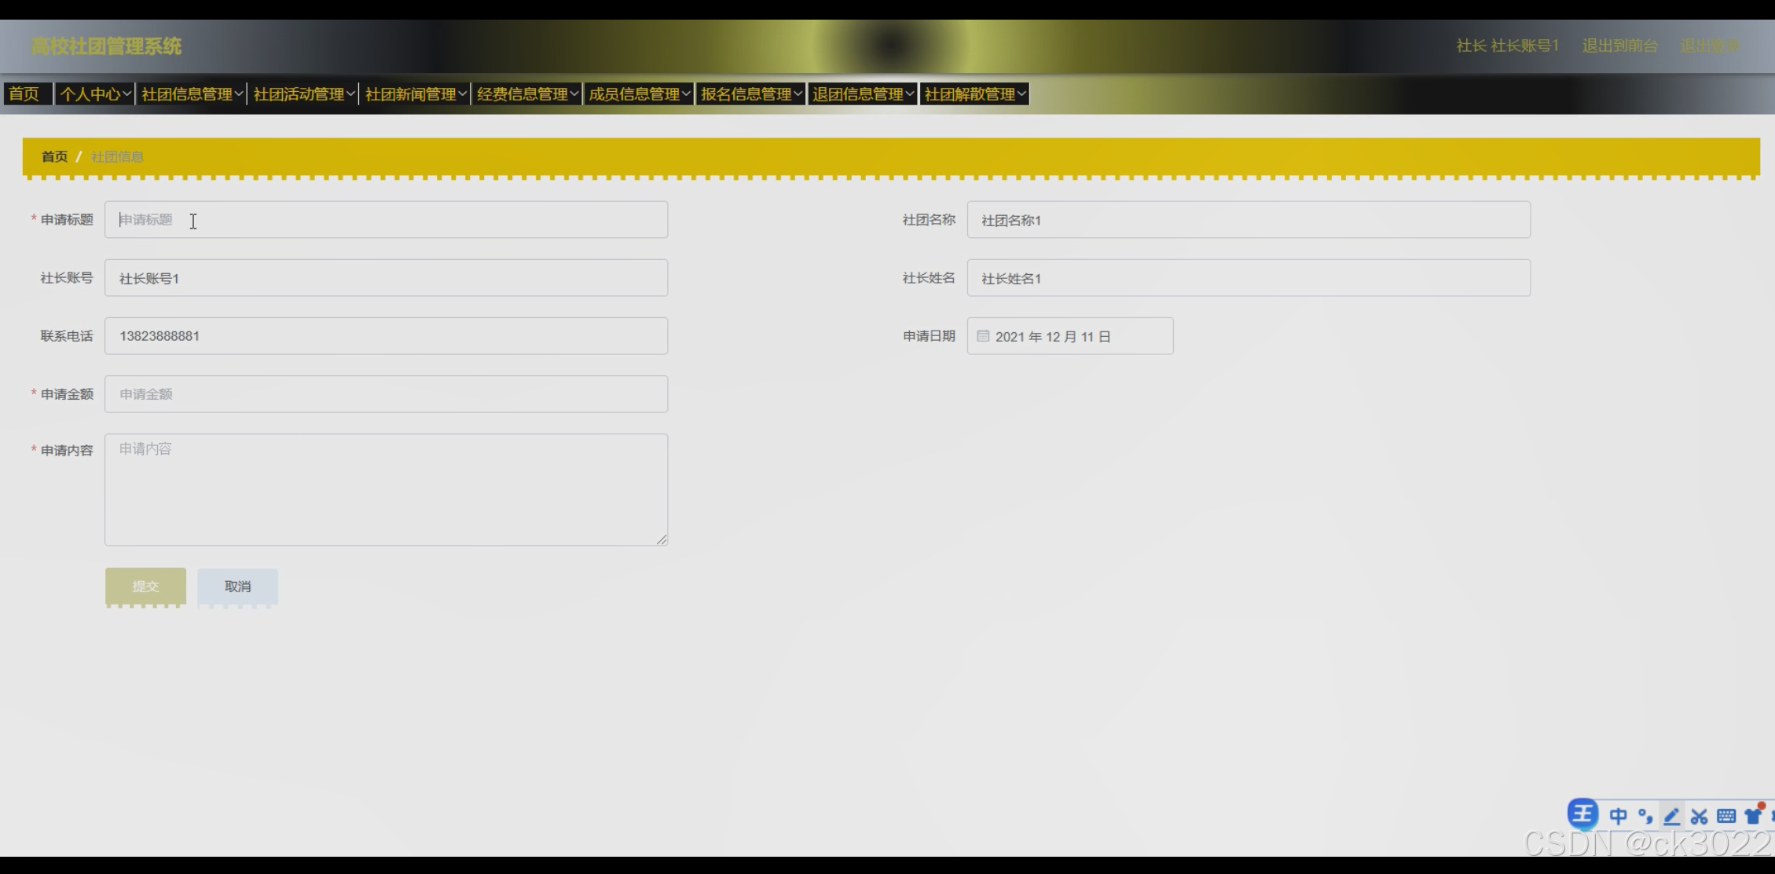Click 退出到前台 link in header
Viewport: 1775px width, 874px height.
[1619, 46]
